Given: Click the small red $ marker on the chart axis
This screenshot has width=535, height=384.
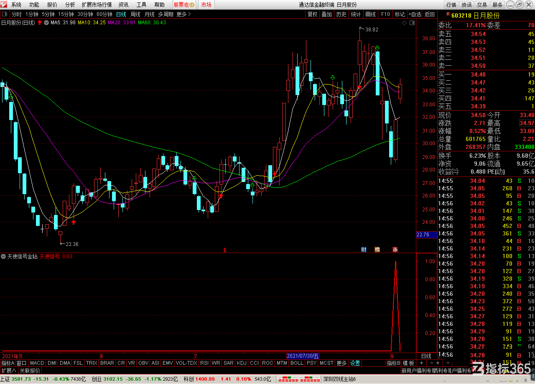Looking at the screenshot, I should (225, 250).
